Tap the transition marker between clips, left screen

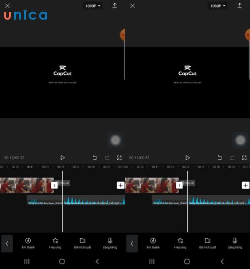coord(54,185)
